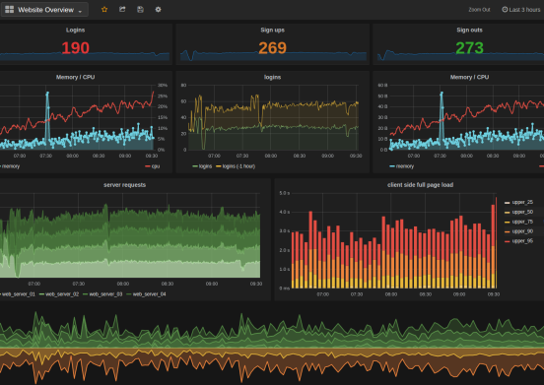Expand the Website Overview dashboard picker
This screenshot has width=544, height=385.
pyautogui.click(x=44, y=10)
